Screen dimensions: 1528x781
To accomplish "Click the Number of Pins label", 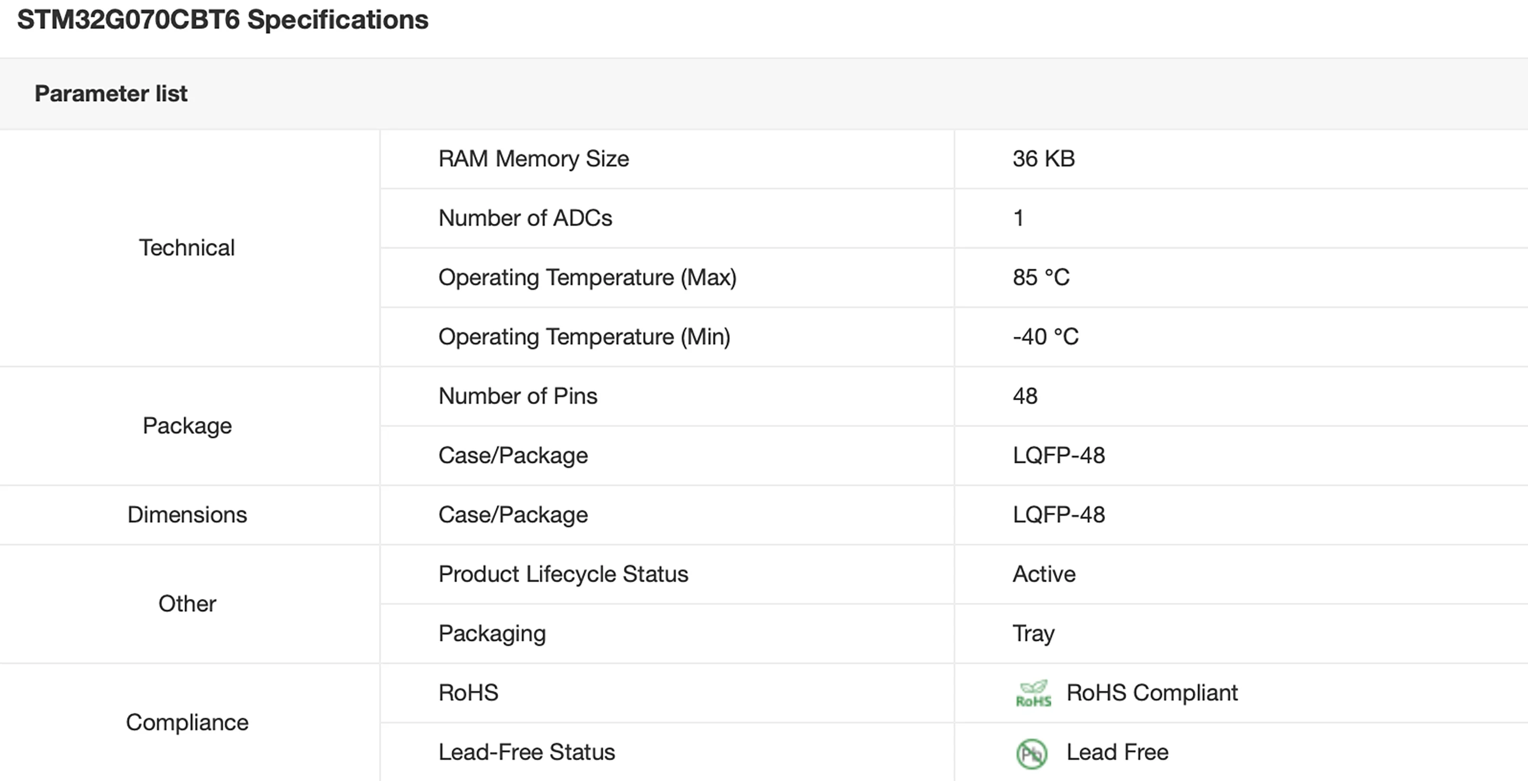I will tap(517, 396).
